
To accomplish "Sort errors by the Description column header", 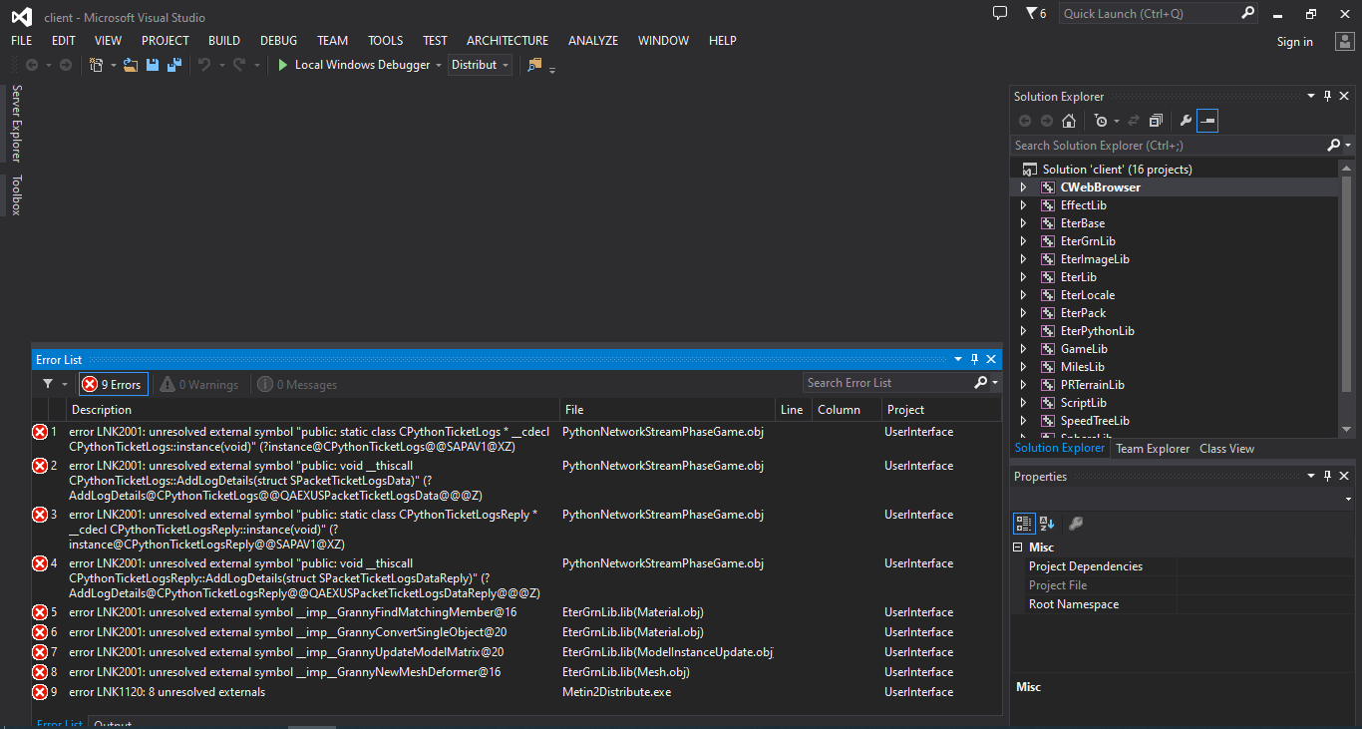I will click(313, 410).
